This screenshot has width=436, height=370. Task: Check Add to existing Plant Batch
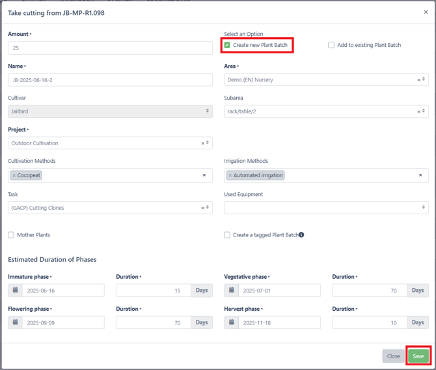tap(331, 45)
